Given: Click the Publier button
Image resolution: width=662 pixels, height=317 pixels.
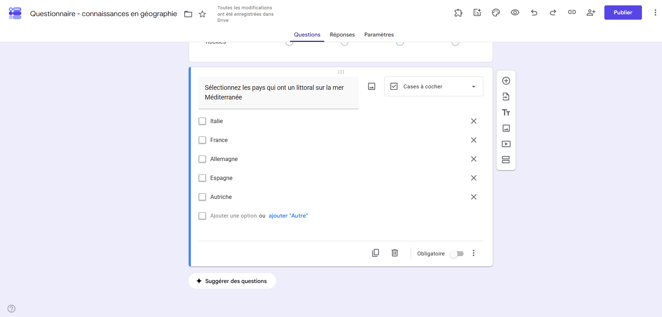Looking at the screenshot, I should (x=623, y=13).
